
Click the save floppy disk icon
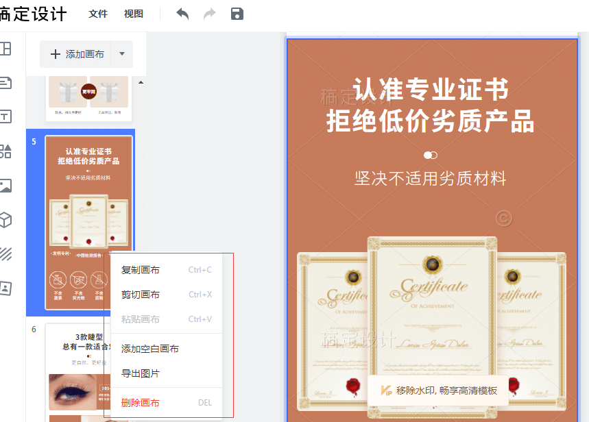click(x=237, y=14)
